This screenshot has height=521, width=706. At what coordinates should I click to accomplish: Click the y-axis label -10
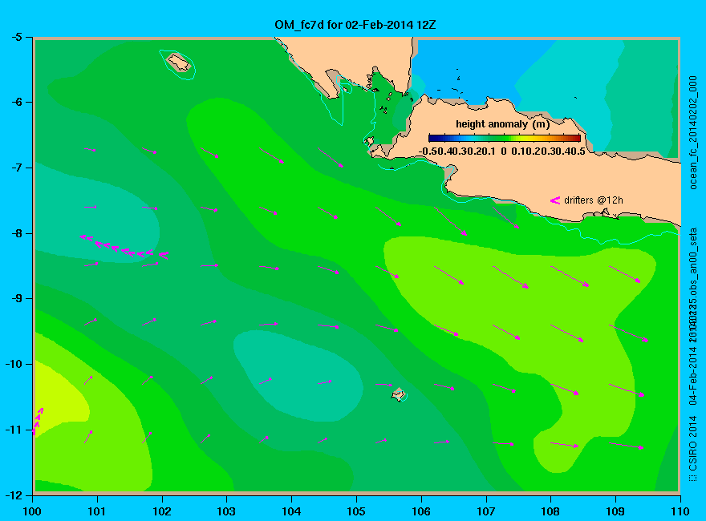click(14, 364)
